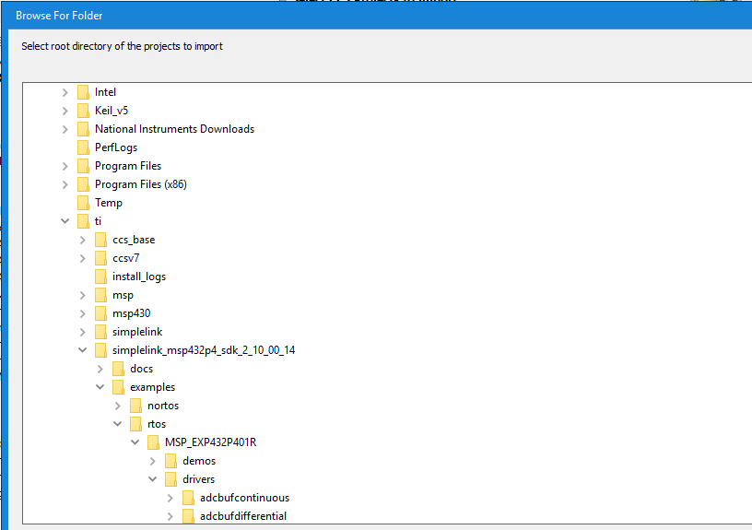Screen dimensions: 752x530
Task: Click the ti folder icon
Action: [83, 221]
